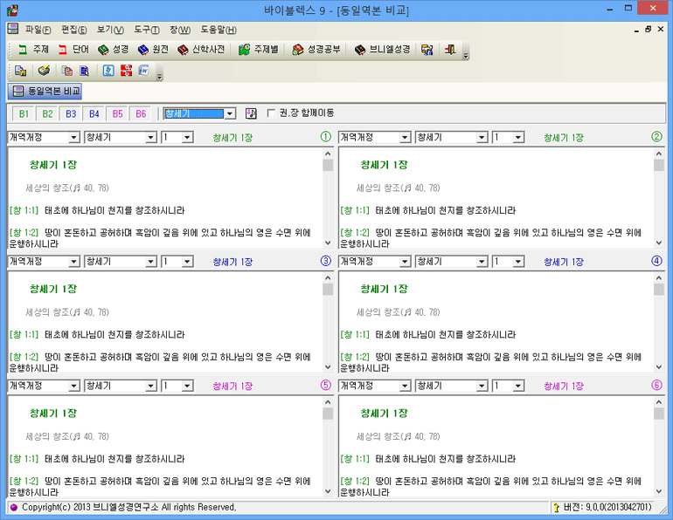
Task: Open the 주제별 toolbar button
Action: tap(259, 50)
